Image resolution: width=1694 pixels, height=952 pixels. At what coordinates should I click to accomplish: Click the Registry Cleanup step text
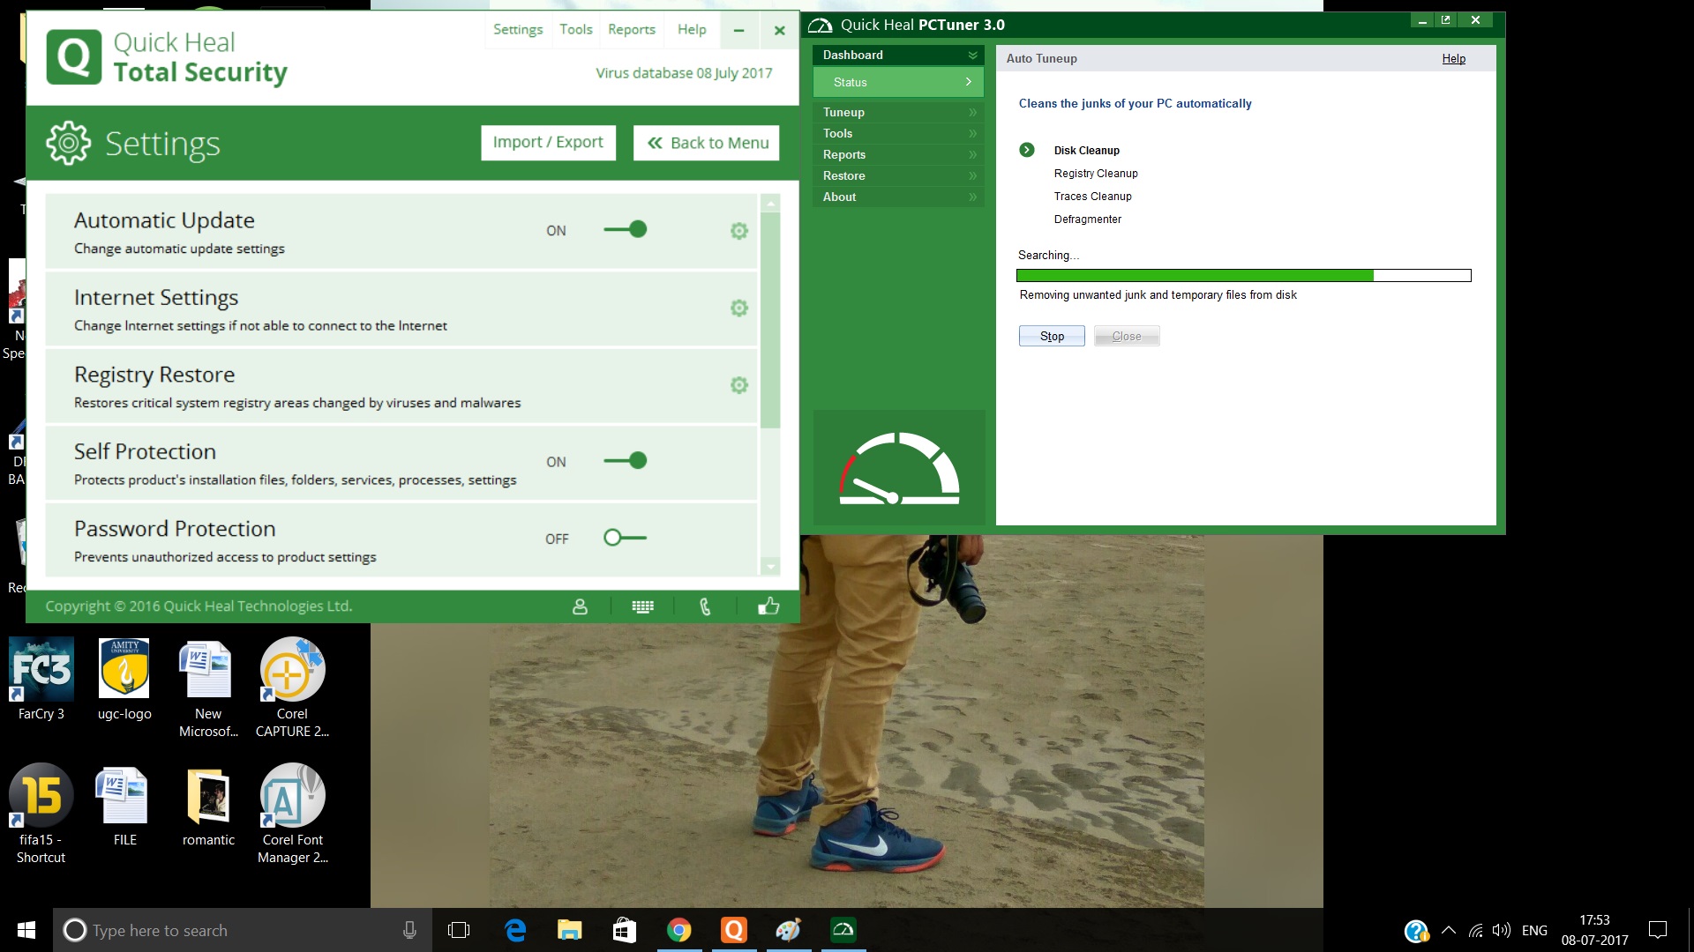tap(1096, 174)
